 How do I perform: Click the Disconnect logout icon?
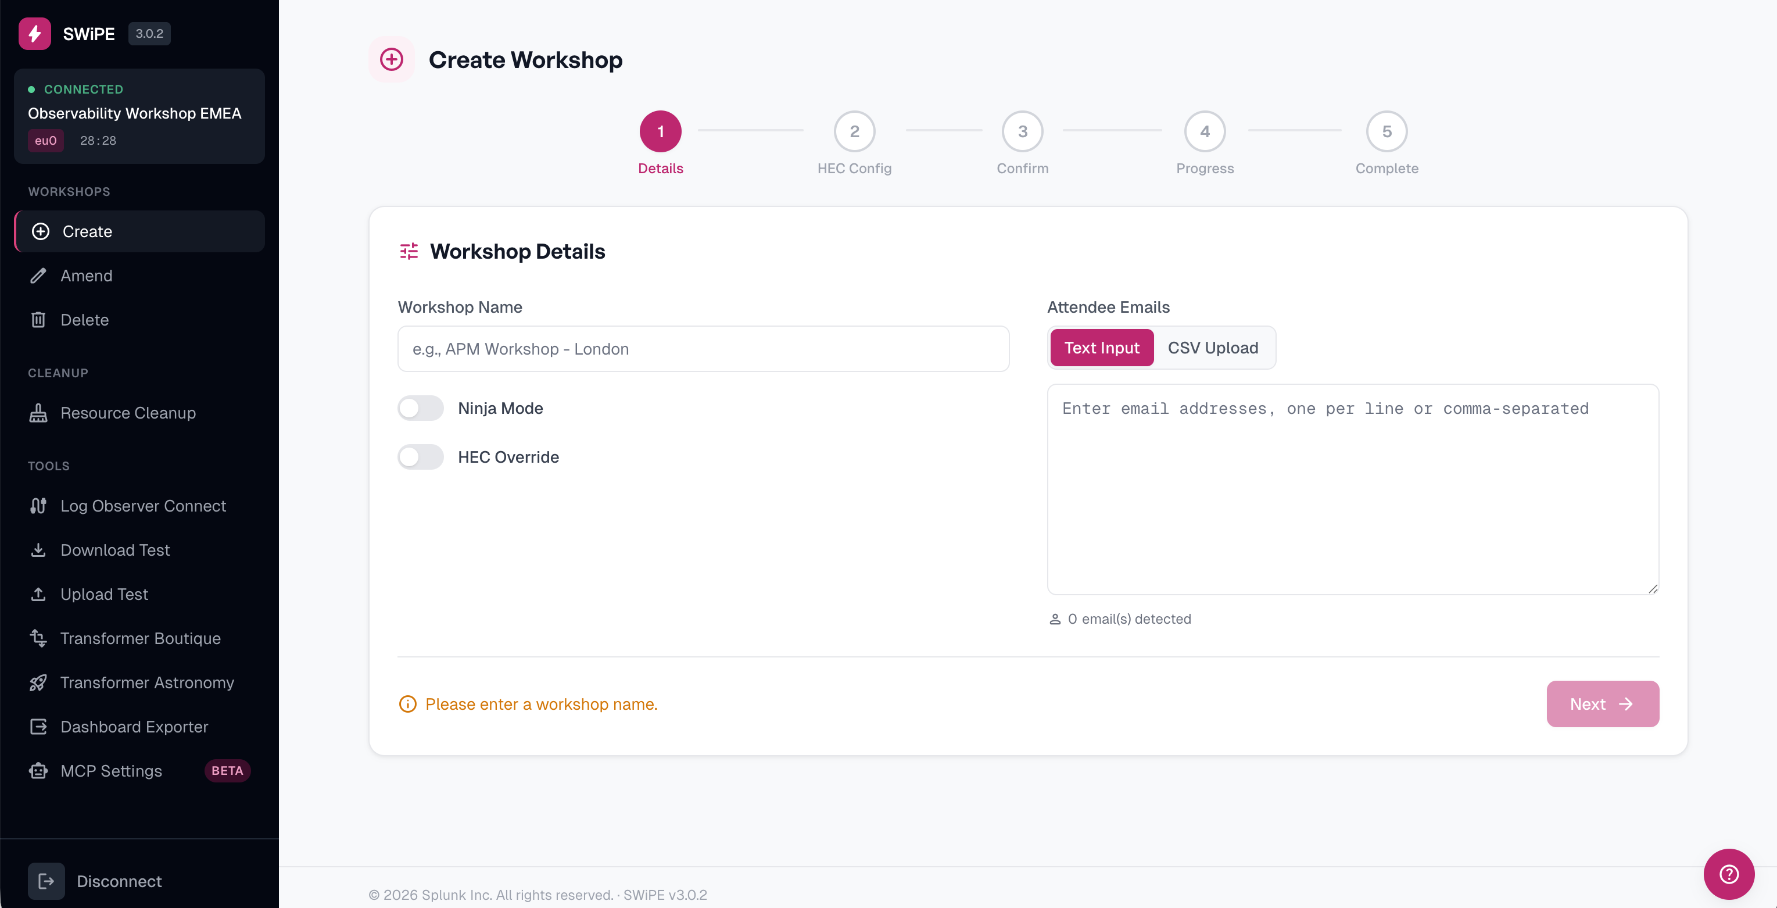point(46,881)
